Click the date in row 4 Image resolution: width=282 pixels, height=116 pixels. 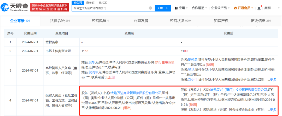coord(30,100)
